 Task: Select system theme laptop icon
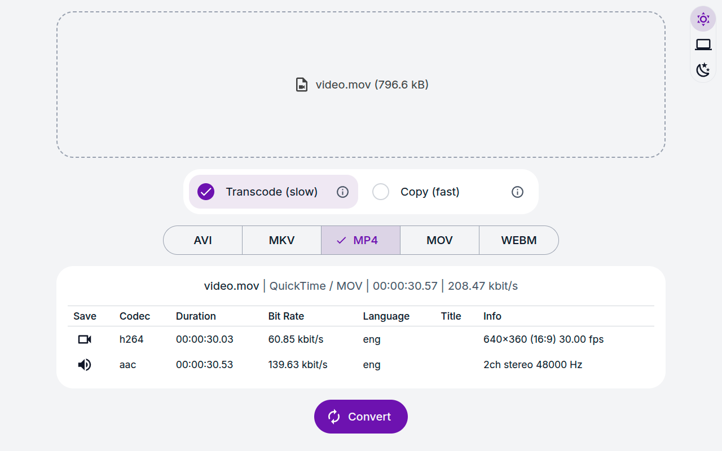pyautogui.click(x=703, y=45)
